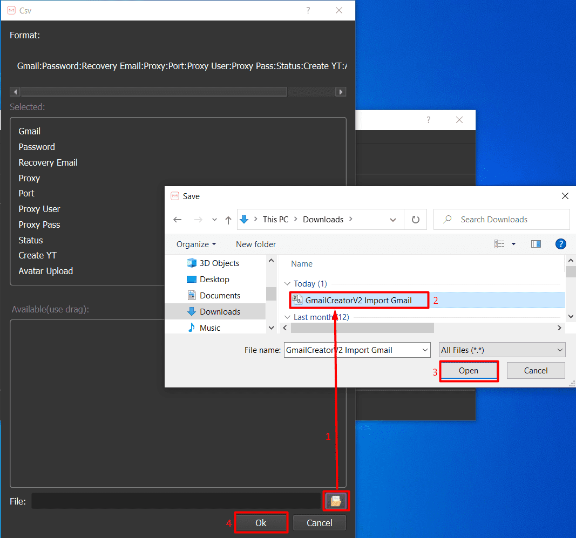
Task: Expand address bar path history dropdown
Action: tap(392, 220)
